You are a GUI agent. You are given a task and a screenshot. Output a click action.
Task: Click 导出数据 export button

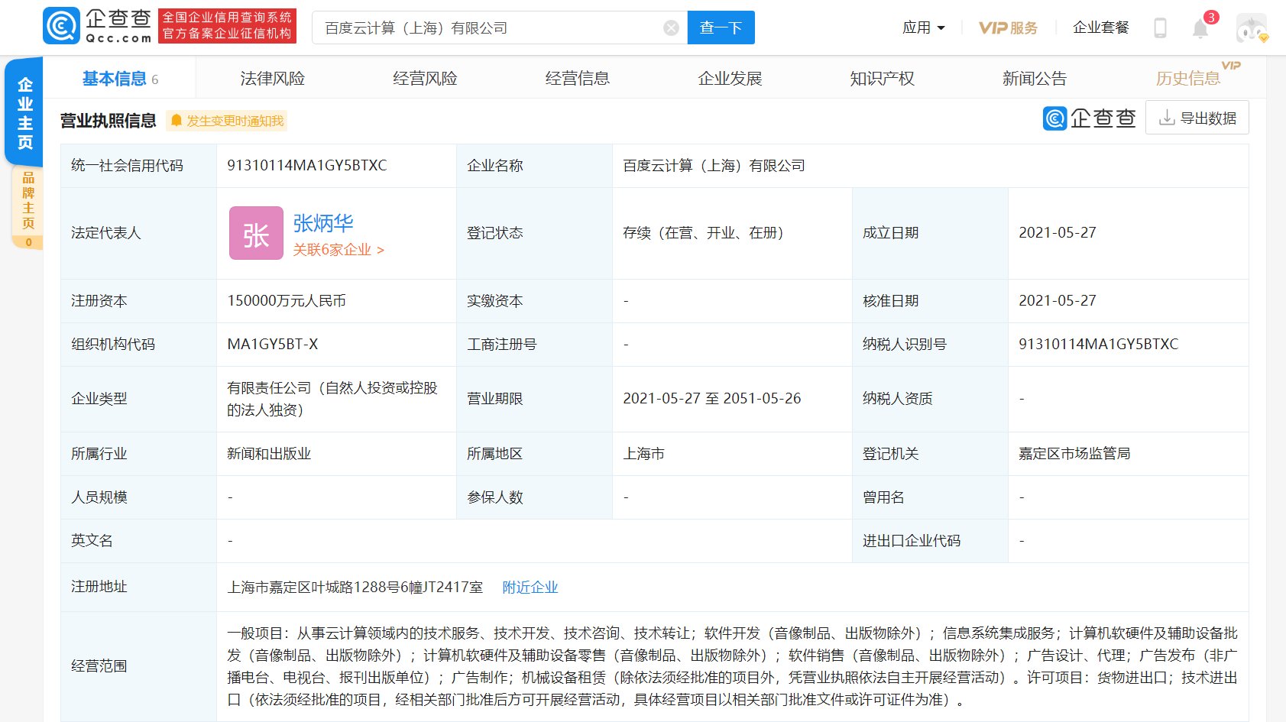click(1197, 118)
